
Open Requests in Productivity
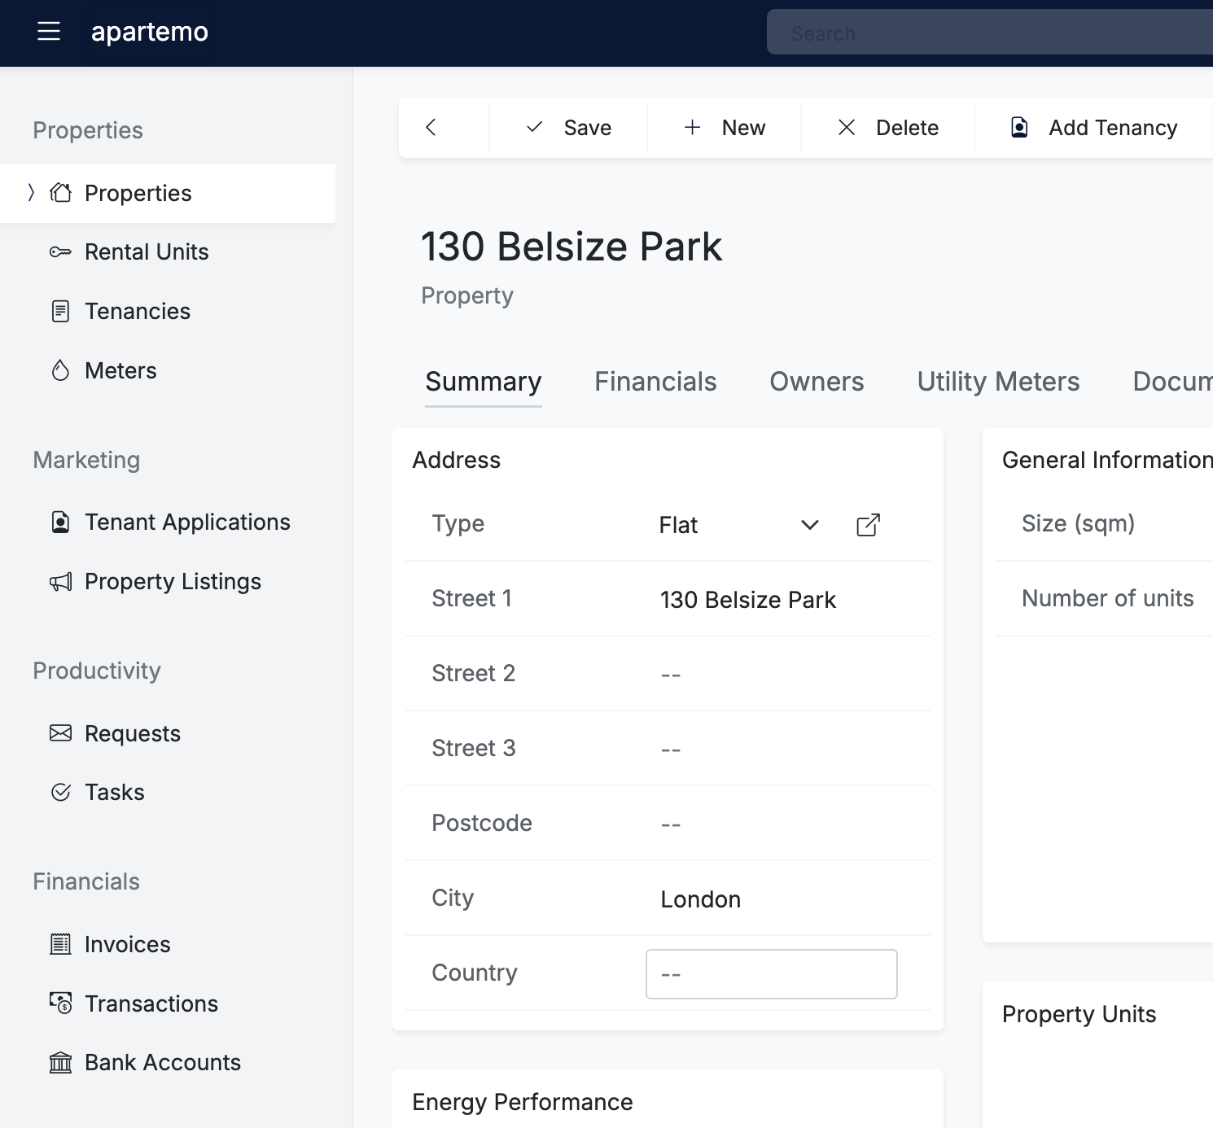133,734
